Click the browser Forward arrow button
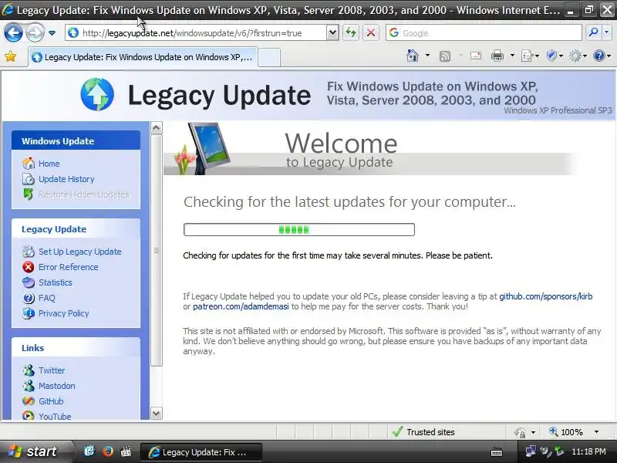The height and width of the screenshot is (463, 617). point(35,32)
